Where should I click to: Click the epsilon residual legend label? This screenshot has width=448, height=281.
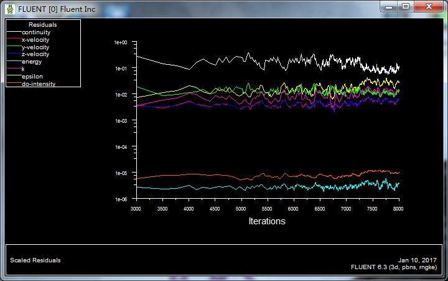pos(34,76)
